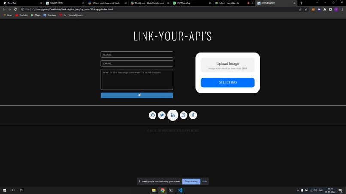Hide the screen sharing notice
Image resolution: width=346 pixels, height=194 pixels.
pyautogui.click(x=205, y=182)
